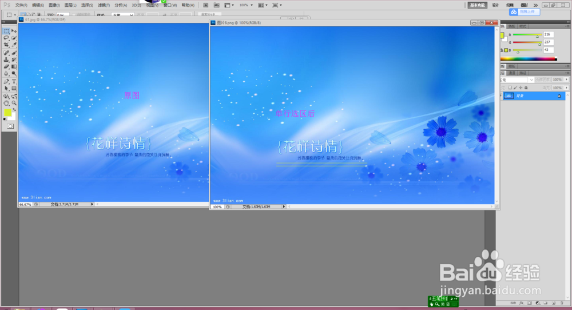The image size is (572, 310).
Task: Select the Spot Healing Brush tool
Action: (x=6, y=53)
